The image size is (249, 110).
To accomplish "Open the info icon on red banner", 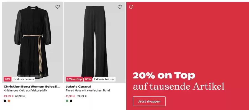I will coord(131,7).
